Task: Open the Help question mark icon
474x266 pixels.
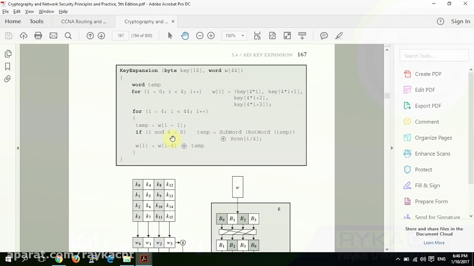Action: tap(440, 22)
